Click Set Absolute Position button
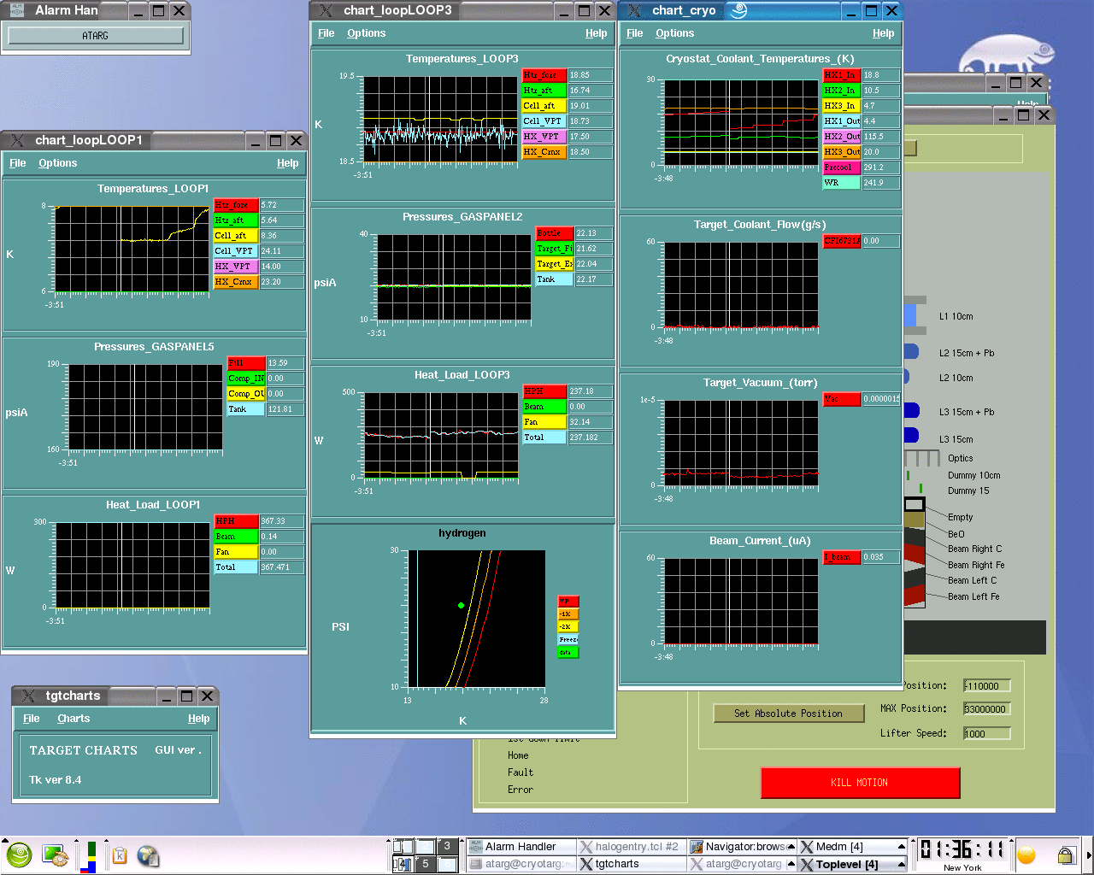 click(788, 714)
